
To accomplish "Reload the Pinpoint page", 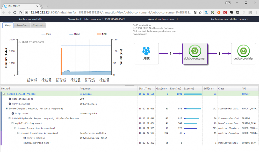I will [15, 12].
